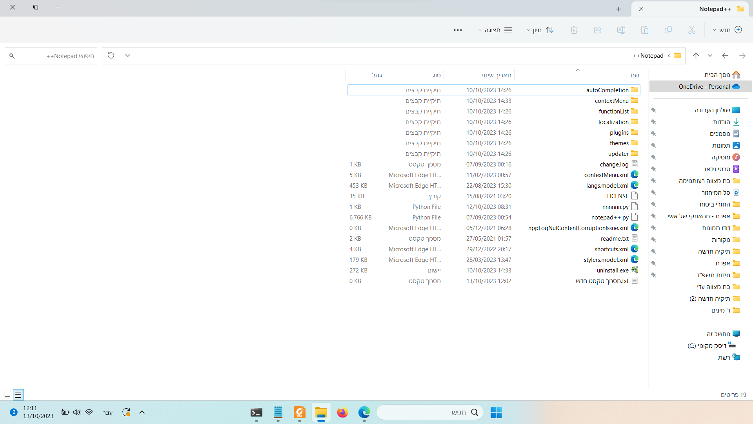The image size is (753, 424).
Task: Open the תצוגה (View) dropdown
Action: [495, 30]
